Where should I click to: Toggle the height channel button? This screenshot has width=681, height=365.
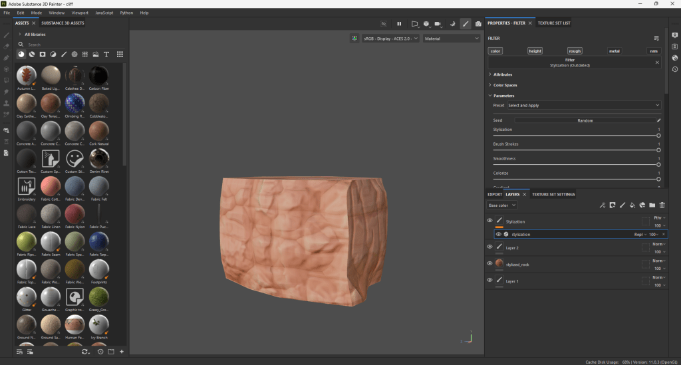(x=535, y=51)
